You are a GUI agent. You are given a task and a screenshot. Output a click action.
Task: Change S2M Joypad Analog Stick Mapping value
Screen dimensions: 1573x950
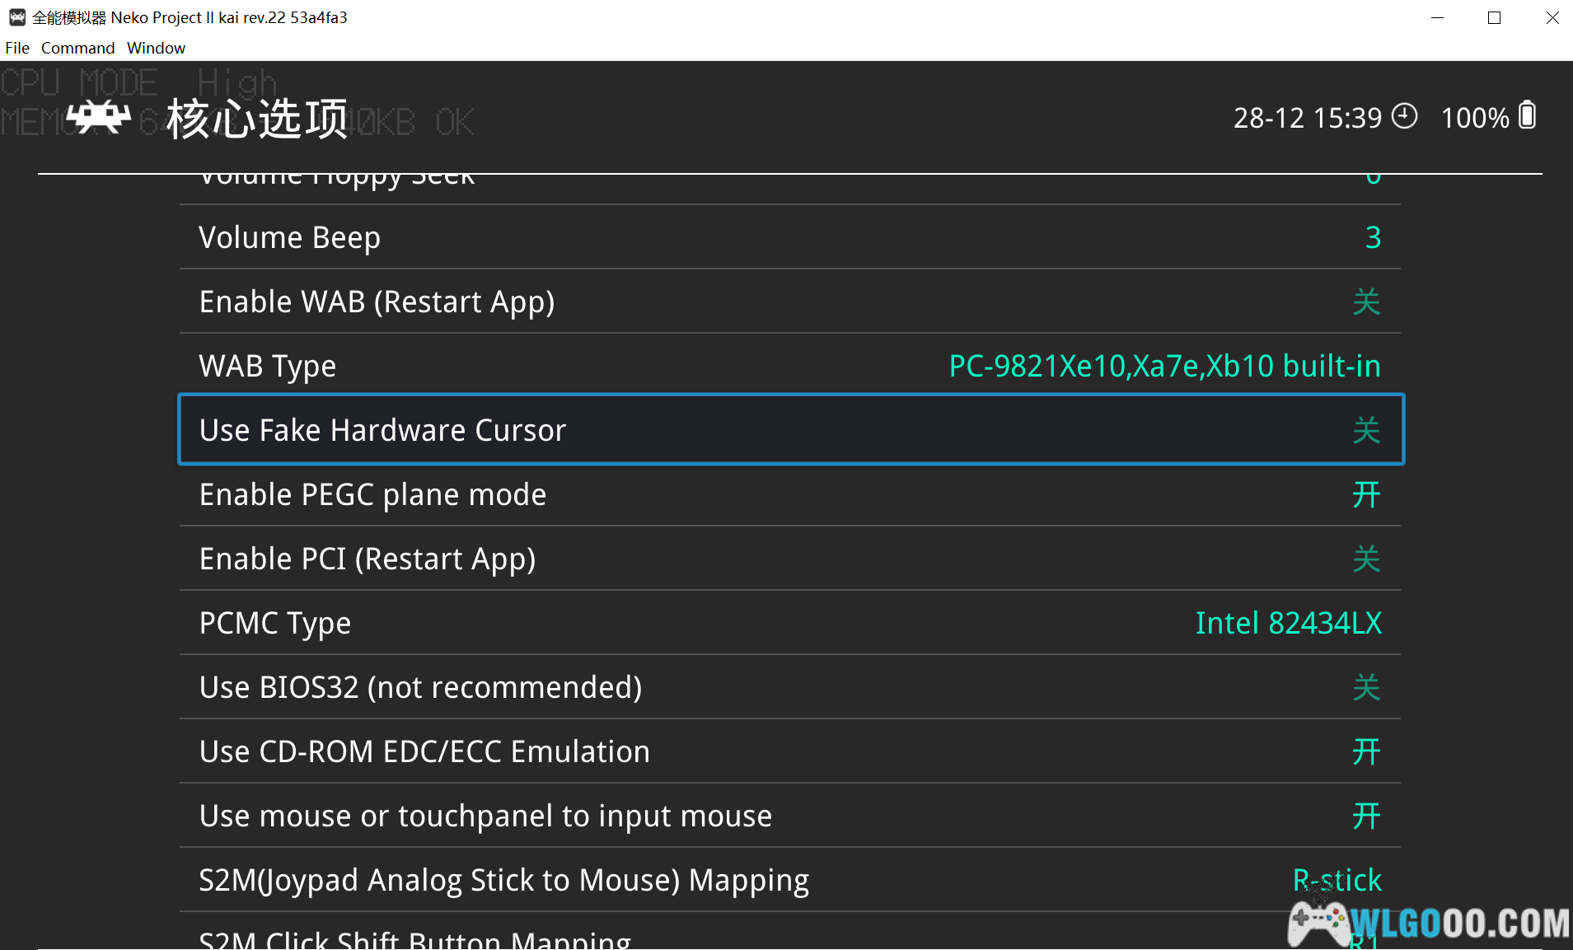click(x=789, y=880)
